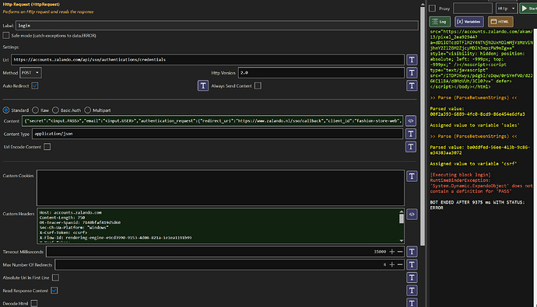Click the Label field containing login
This screenshot has height=307, width=537.
pos(217,26)
